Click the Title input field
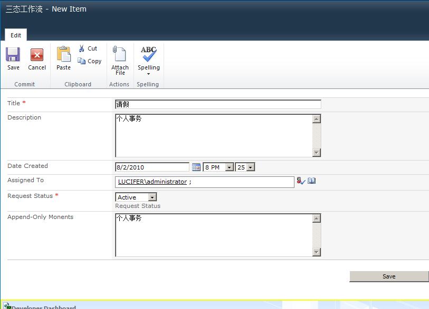The height and width of the screenshot is (309, 429). (x=218, y=104)
